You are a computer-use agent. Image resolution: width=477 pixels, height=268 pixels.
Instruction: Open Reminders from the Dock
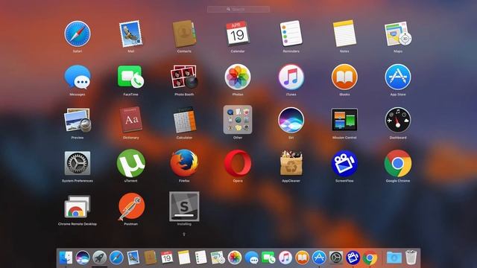[200, 258]
